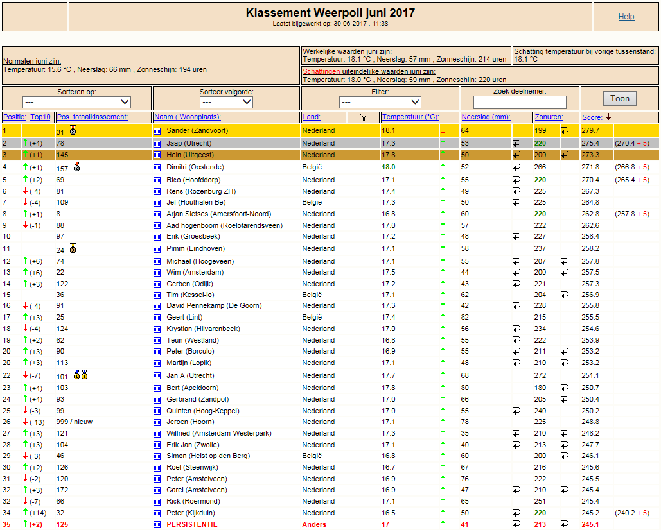Click blue info icon beside Jan A (Utrecht)

(x=157, y=375)
